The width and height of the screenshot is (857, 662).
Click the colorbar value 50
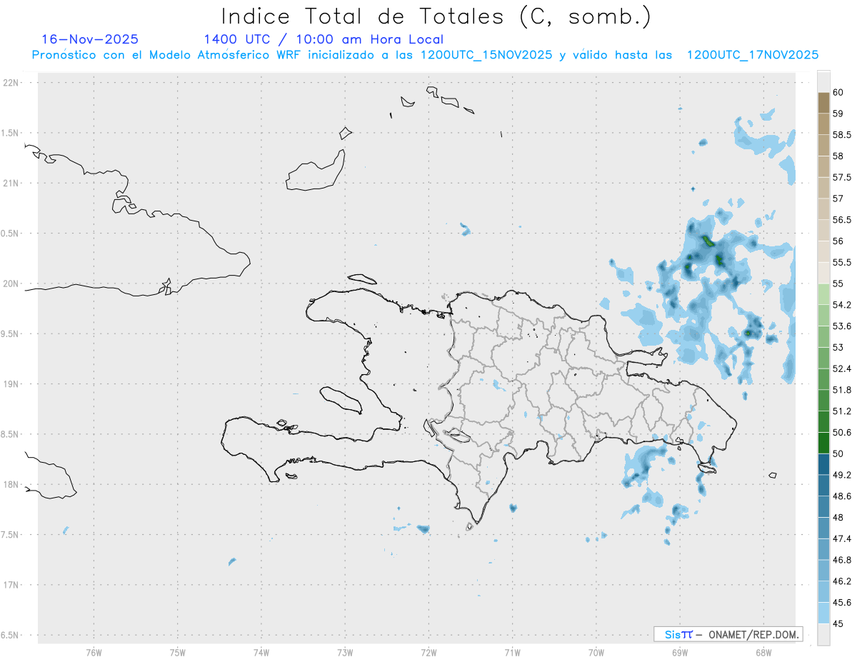[838, 453]
